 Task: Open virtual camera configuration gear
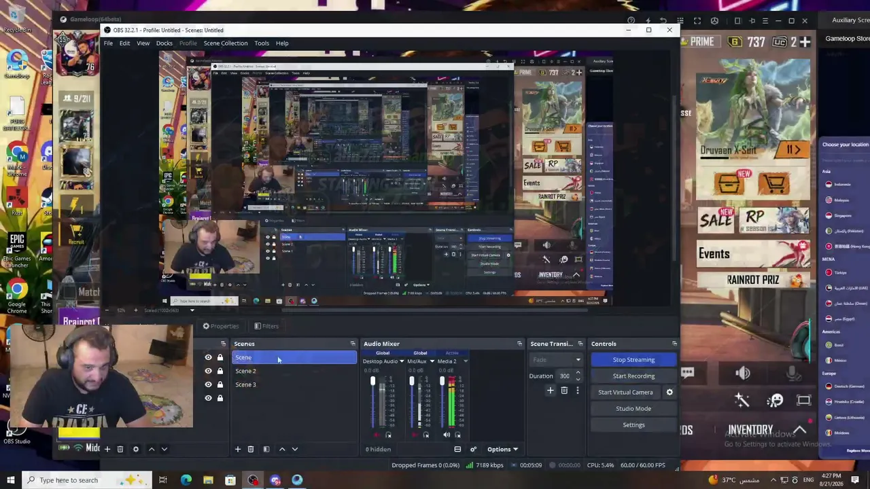(x=669, y=393)
